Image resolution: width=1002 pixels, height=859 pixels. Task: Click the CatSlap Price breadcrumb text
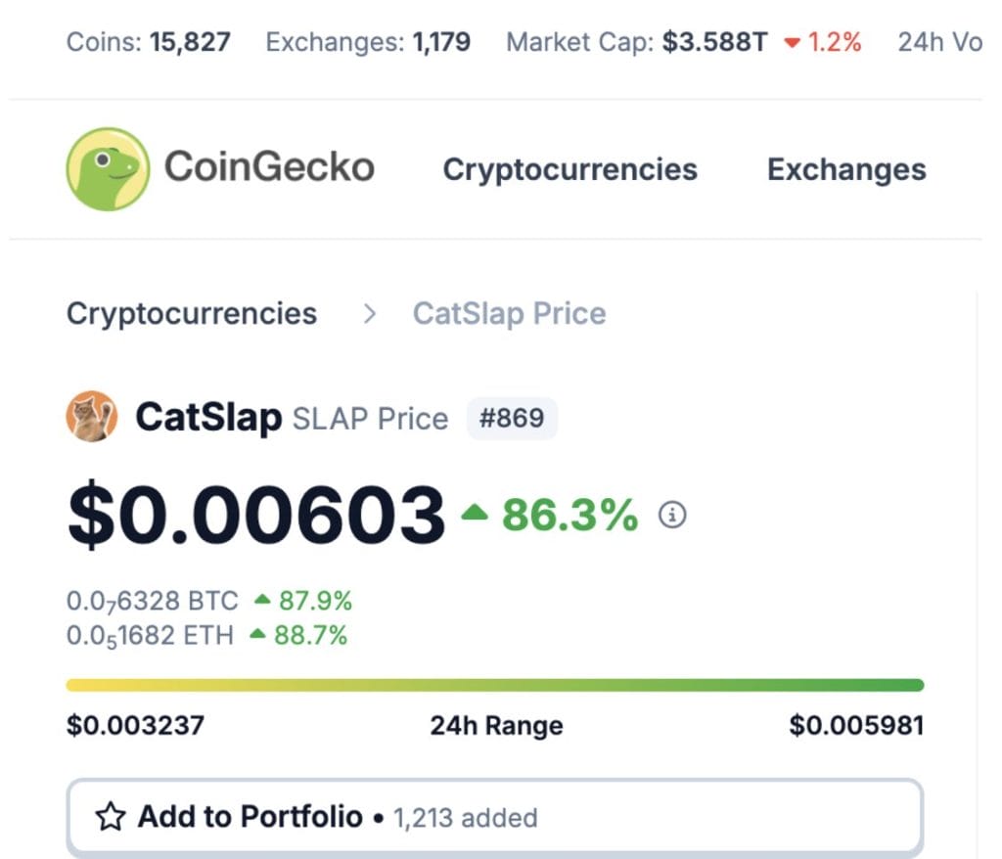click(509, 314)
